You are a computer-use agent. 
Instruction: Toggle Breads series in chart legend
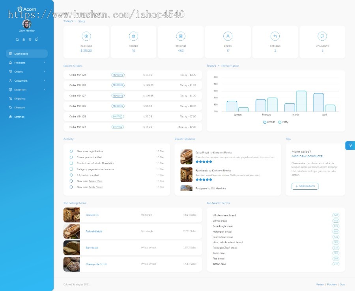click(269, 122)
